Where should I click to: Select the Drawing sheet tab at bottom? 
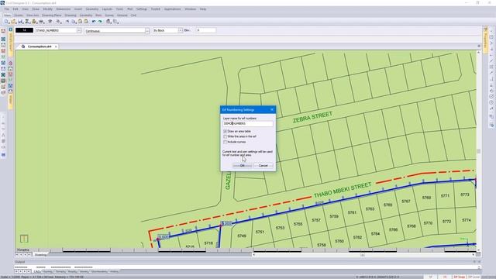point(40,254)
